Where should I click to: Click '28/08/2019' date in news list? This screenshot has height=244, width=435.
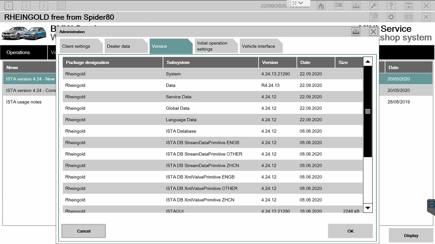[399, 102]
